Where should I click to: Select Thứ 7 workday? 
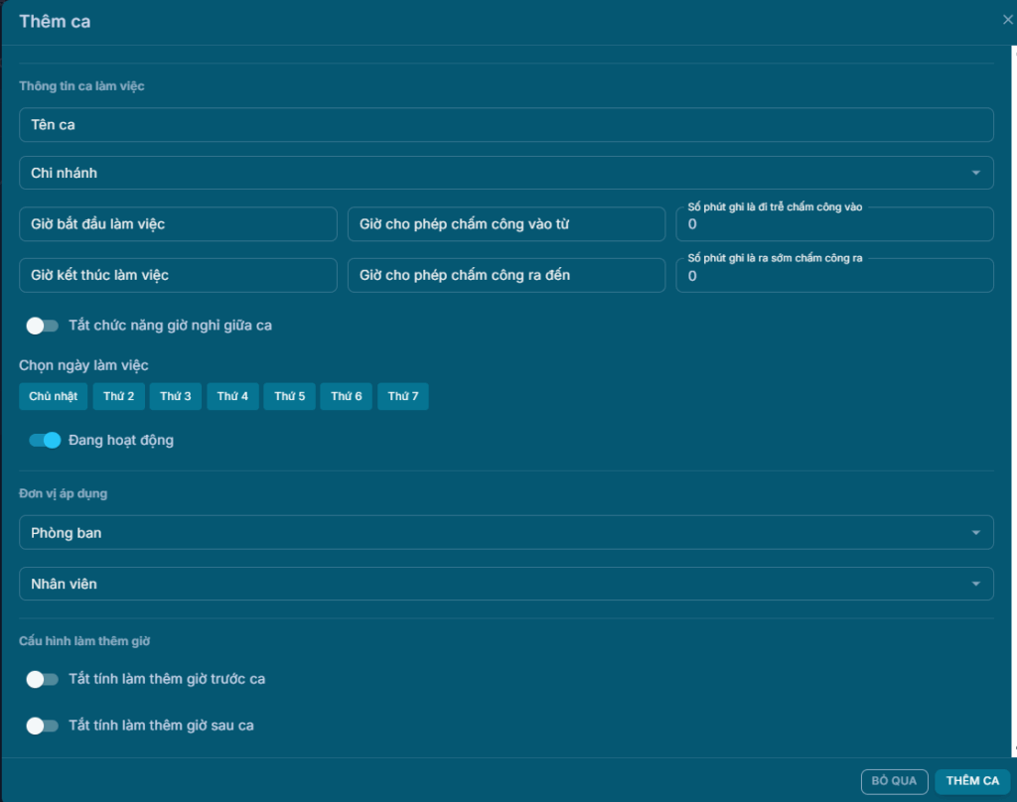coord(402,397)
